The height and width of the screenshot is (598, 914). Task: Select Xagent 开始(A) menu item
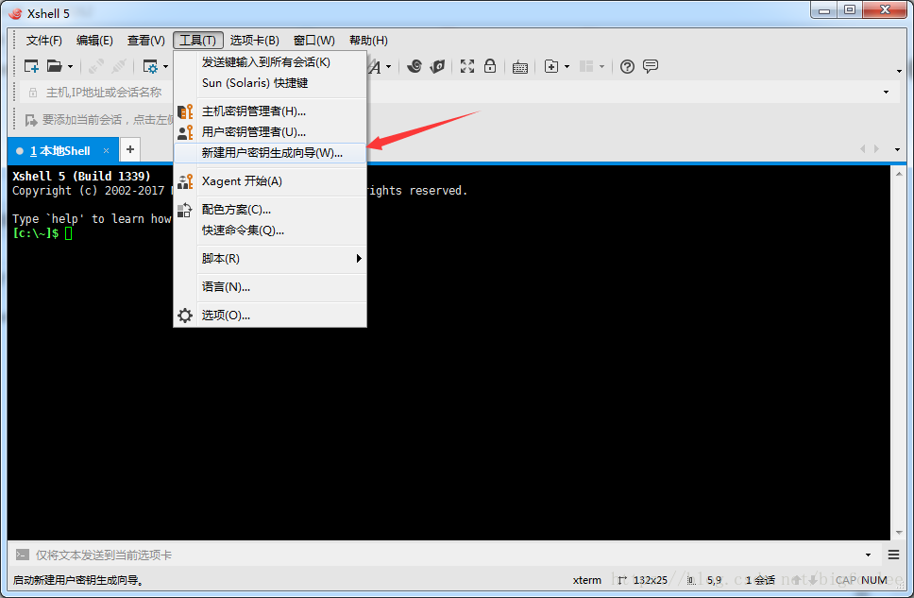tap(270, 181)
